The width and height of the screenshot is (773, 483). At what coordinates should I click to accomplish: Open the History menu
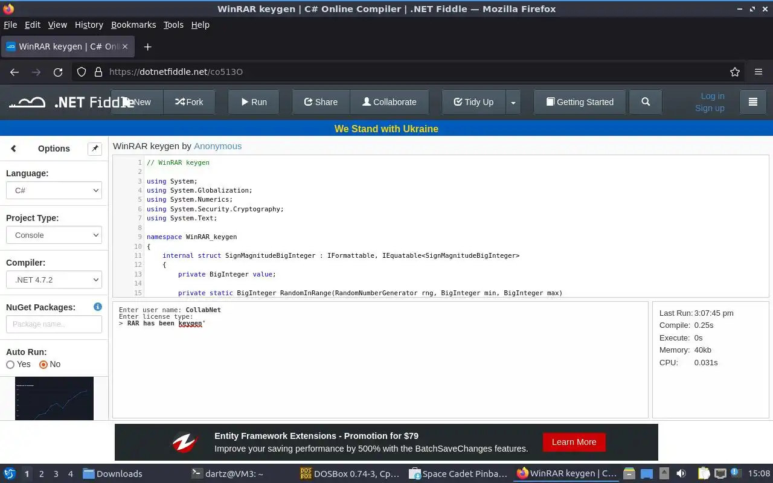89,25
